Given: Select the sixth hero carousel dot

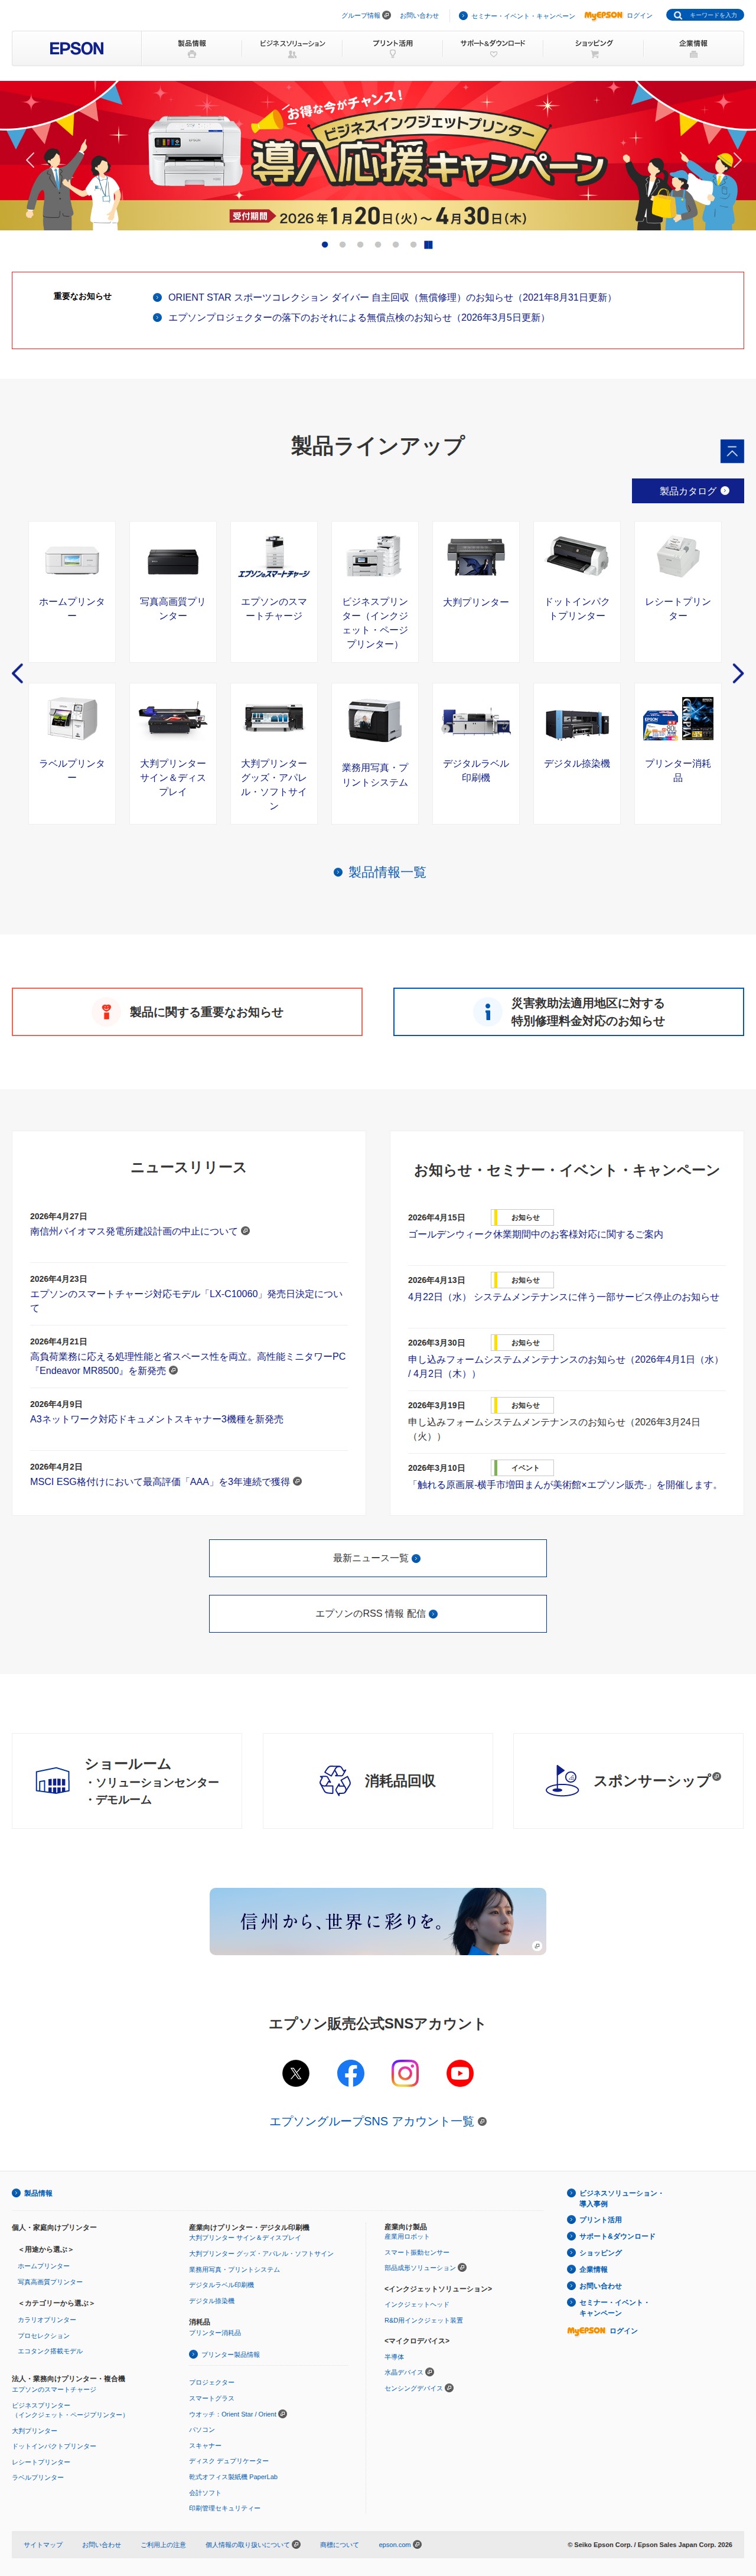Looking at the screenshot, I should tap(413, 244).
